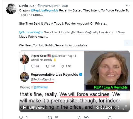This screenshot has height=119, width=133.
Task: Open the Covid-1984 display name
Action: point(28,6)
